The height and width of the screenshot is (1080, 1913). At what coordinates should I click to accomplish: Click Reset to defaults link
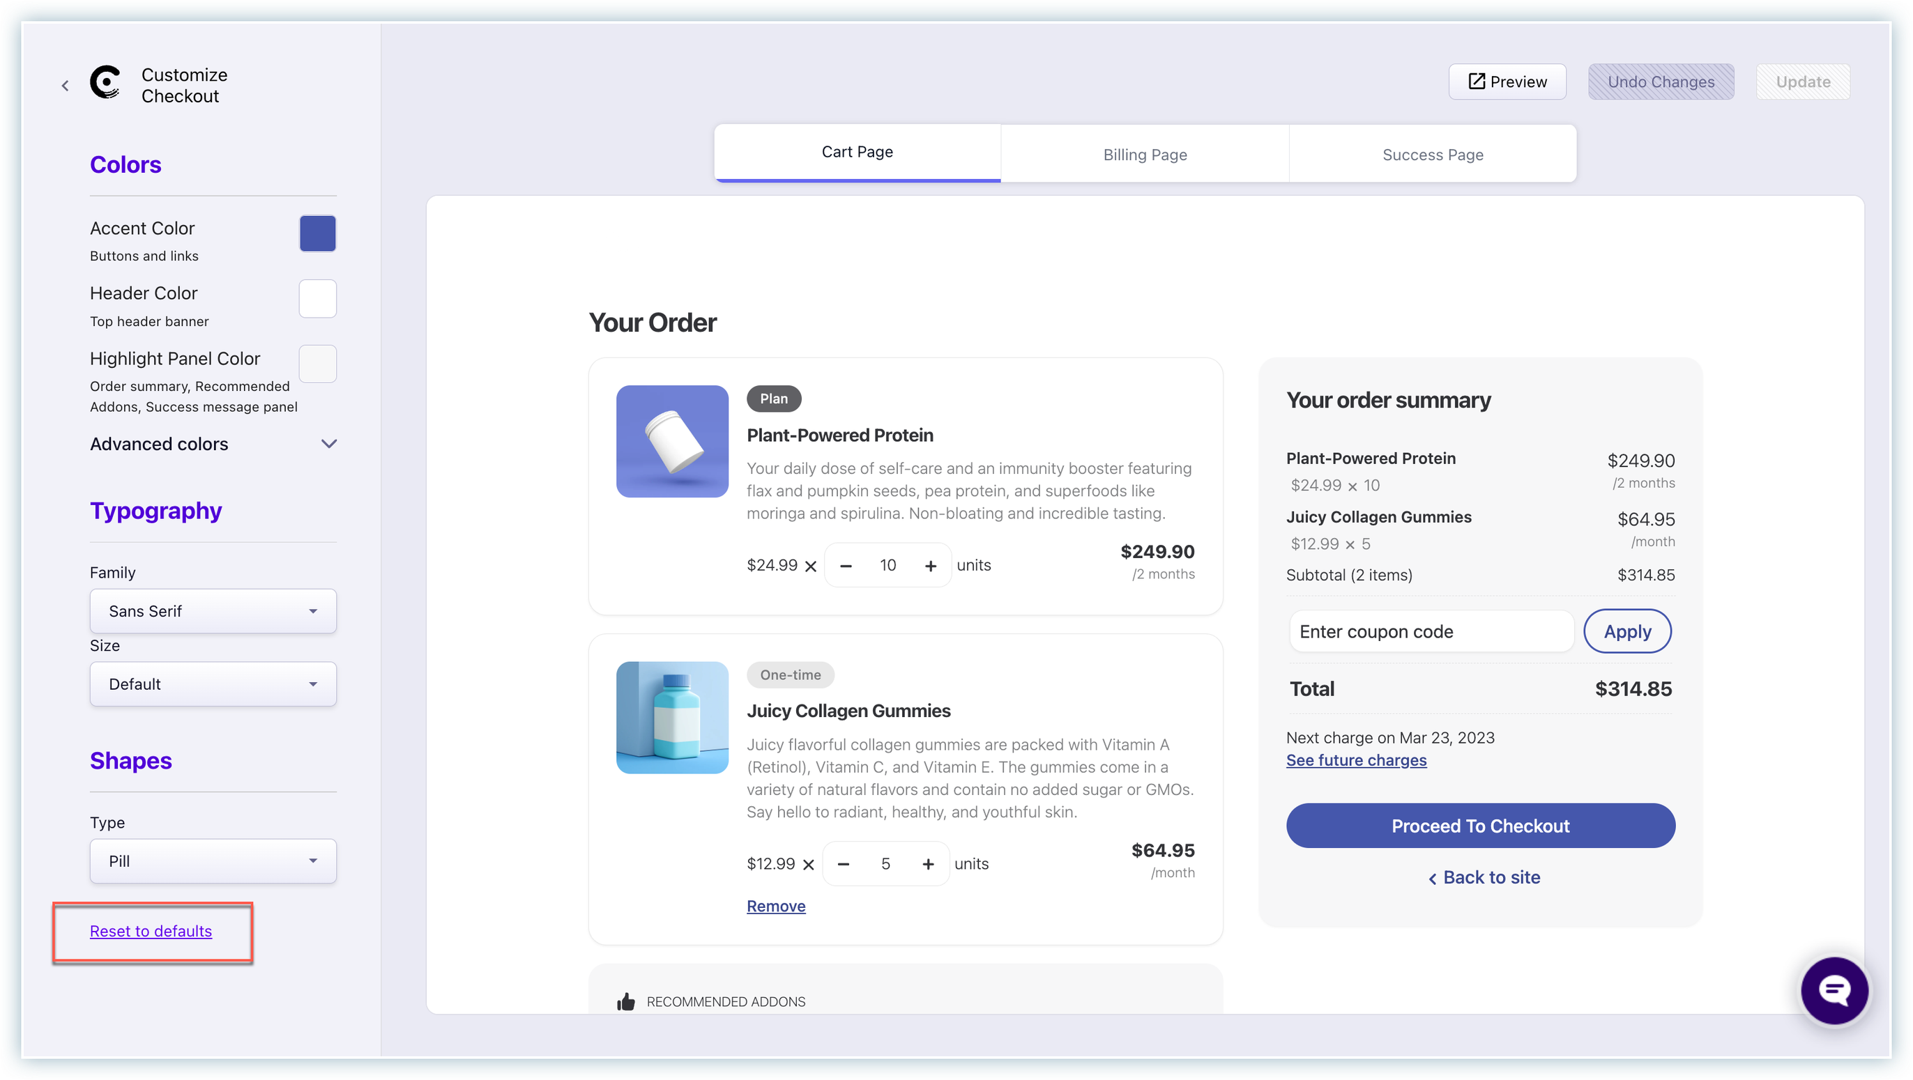pyautogui.click(x=151, y=931)
